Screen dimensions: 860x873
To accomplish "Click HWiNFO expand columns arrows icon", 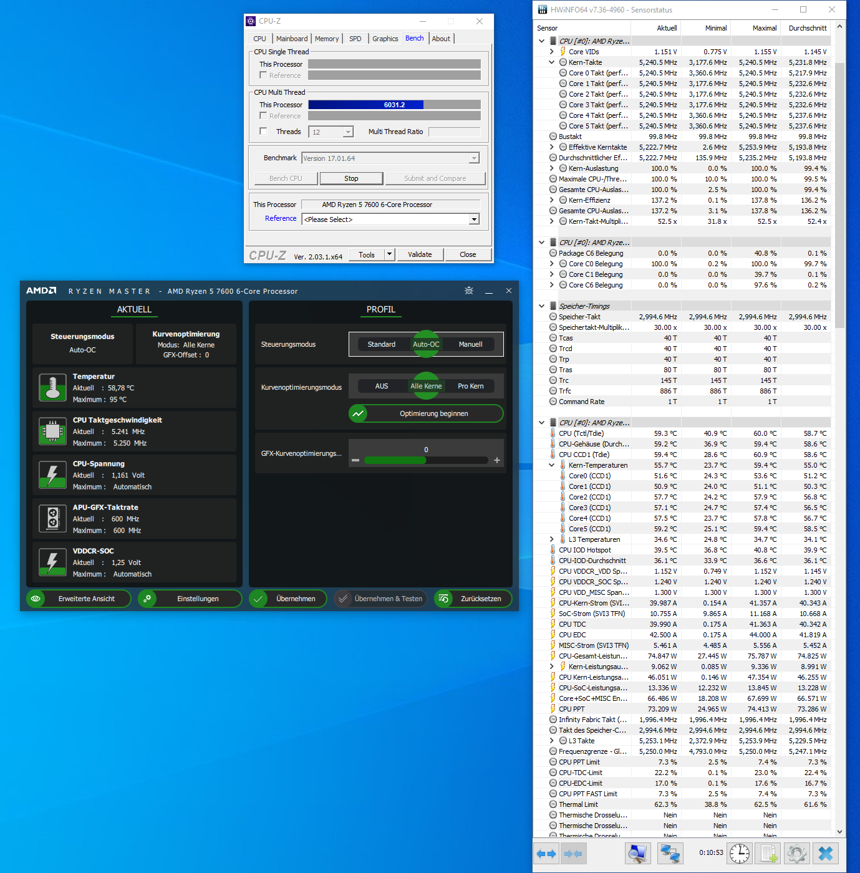I will coord(546,854).
